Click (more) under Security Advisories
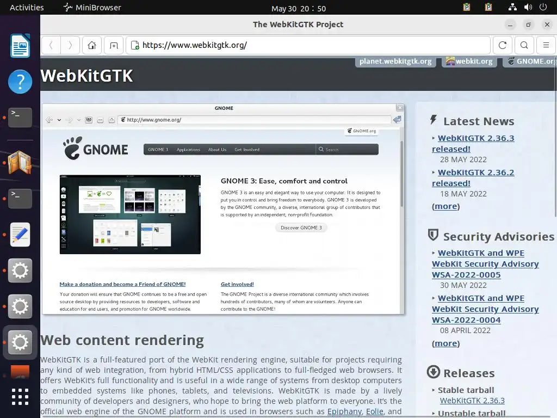This screenshot has height=418, width=557. click(446, 343)
